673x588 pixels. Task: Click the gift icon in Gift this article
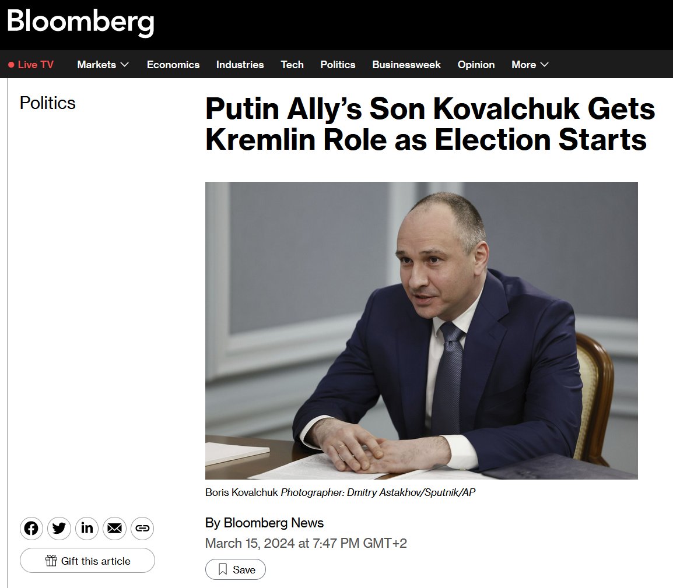tap(51, 561)
